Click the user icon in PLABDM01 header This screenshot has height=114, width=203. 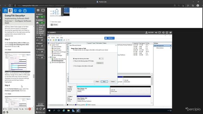[x=147, y=33]
